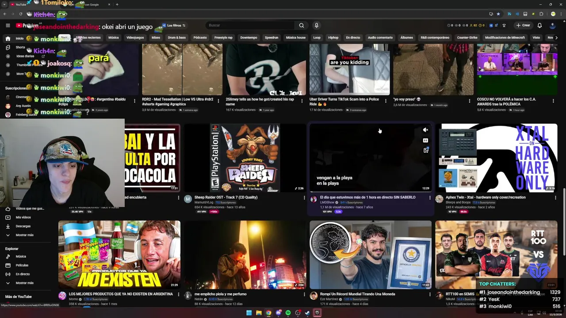Open a new browser tab
The height and width of the screenshot is (318, 566).
(x=117, y=4)
